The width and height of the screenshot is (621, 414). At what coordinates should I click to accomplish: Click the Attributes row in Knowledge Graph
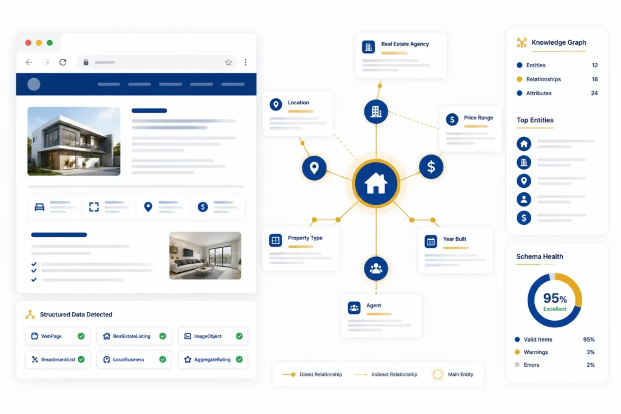click(557, 93)
